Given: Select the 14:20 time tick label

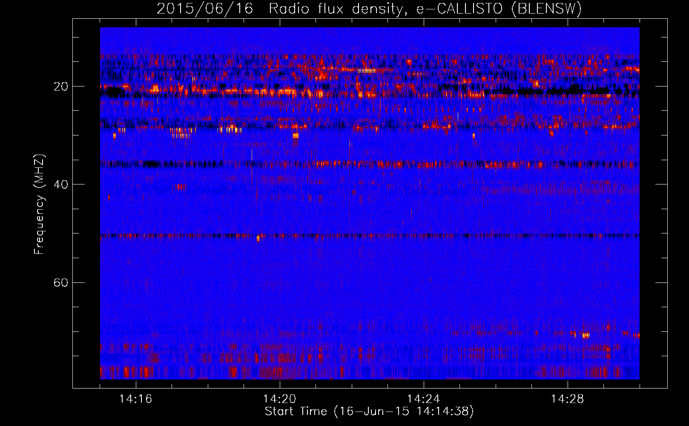Looking at the screenshot, I should [x=280, y=399].
